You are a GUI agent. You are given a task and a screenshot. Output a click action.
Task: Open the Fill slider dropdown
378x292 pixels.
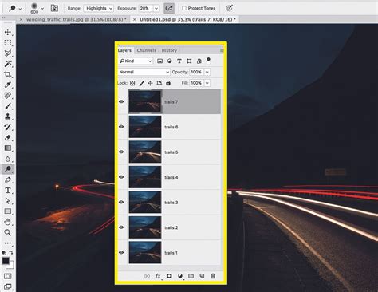point(207,83)
